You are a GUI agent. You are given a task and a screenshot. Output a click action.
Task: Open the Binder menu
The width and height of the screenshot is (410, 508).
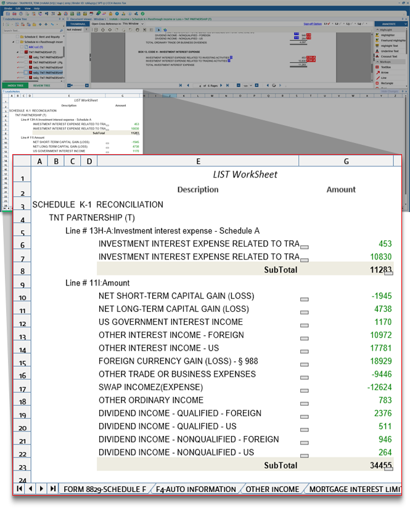click(x=8, y=8)
